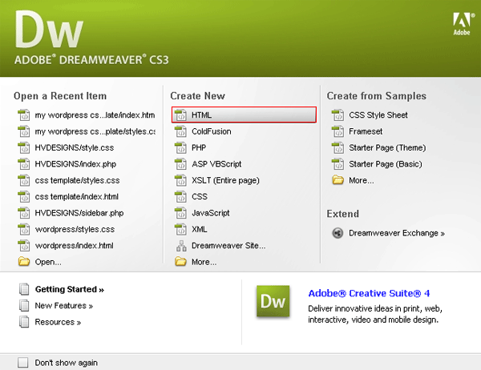Image resolution: width=481 pixels, height=370 pixels.
Task: Open the Resources link
Action: 58,322
